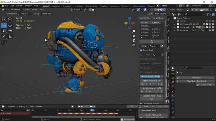The image size is (216, 121).
Task: Open the Pose Options dropdown
Action: 161,14
